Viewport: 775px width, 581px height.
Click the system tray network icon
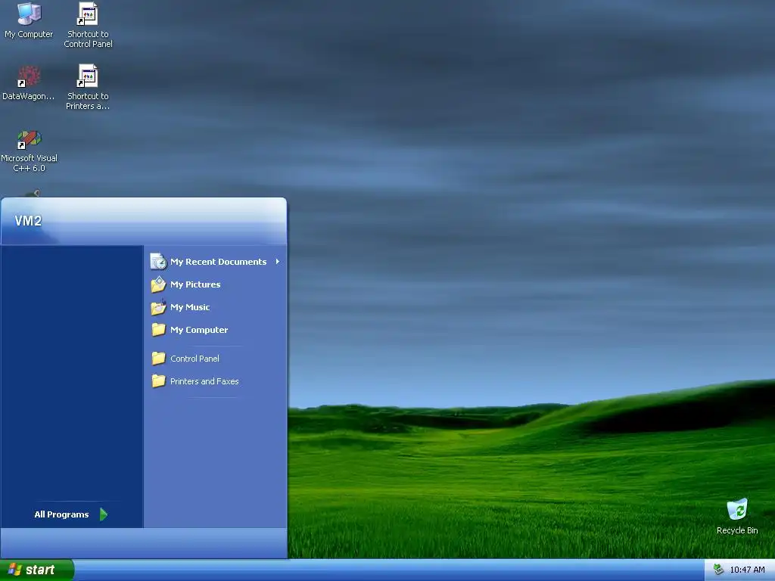click(717, 570)
